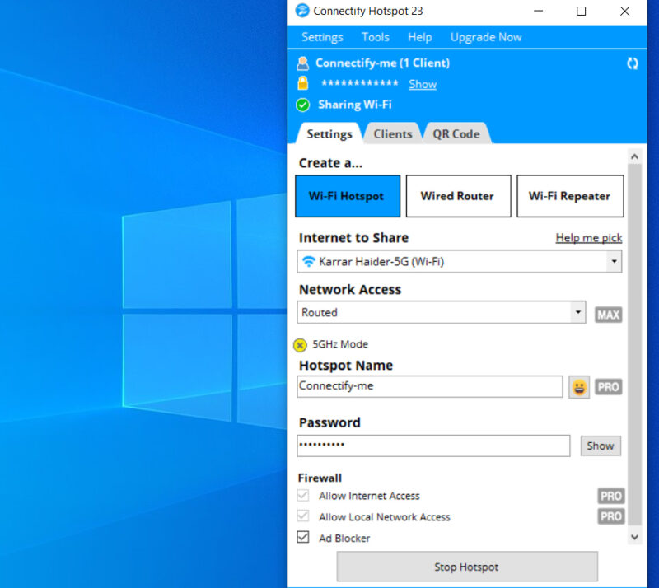Click the Help me pick link
The height and width of the screenshot is (588, 659).
pos(588,238)
